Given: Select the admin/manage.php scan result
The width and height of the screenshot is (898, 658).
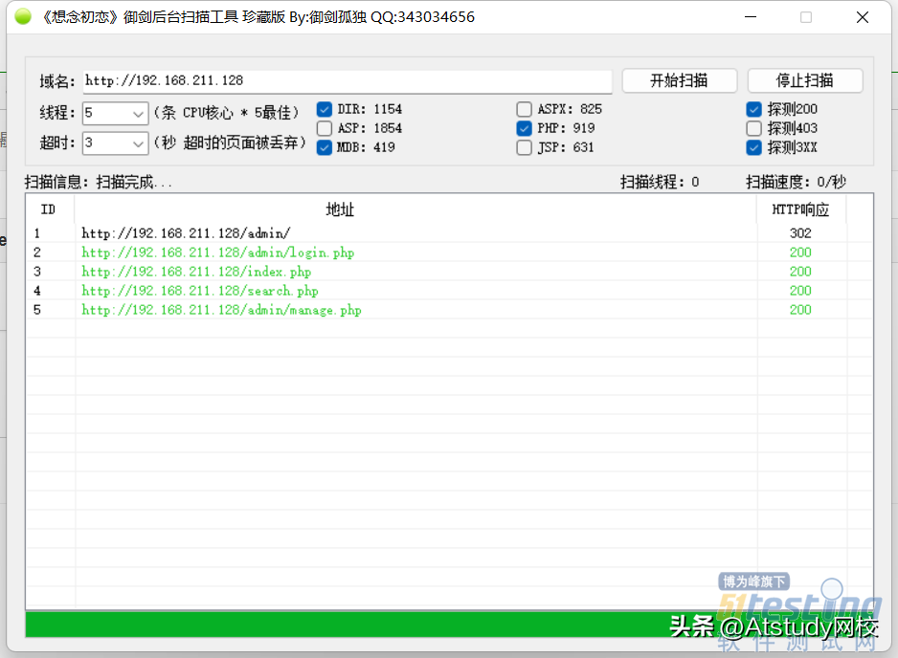Looking at the screenshot, I should coord(221,310).
